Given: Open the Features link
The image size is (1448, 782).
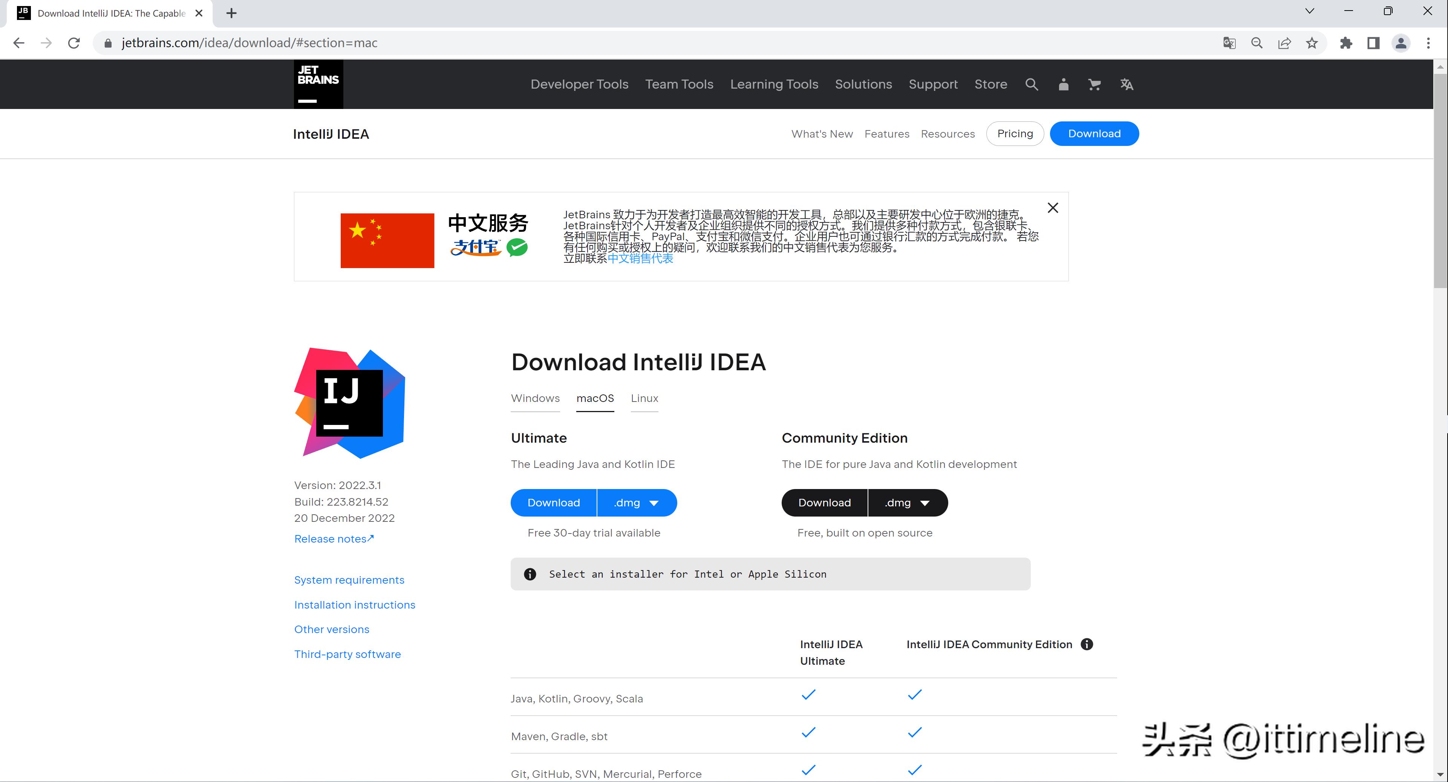Looking at the screenshot, I should (x=886, y=134).
